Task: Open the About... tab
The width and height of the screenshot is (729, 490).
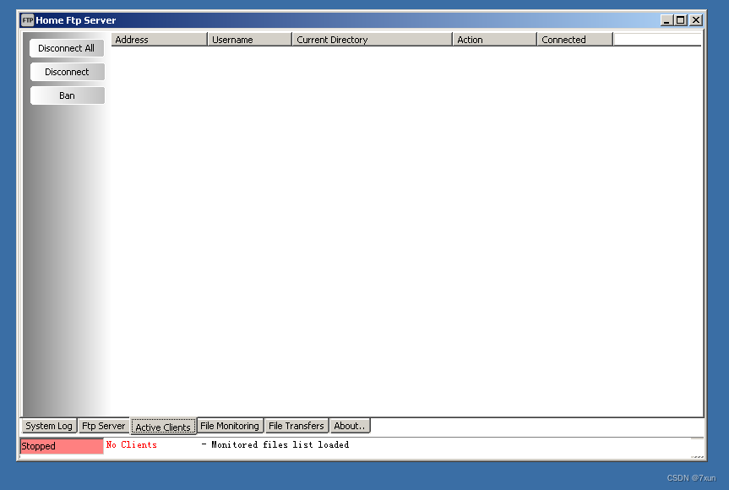Action: point(350,426)
